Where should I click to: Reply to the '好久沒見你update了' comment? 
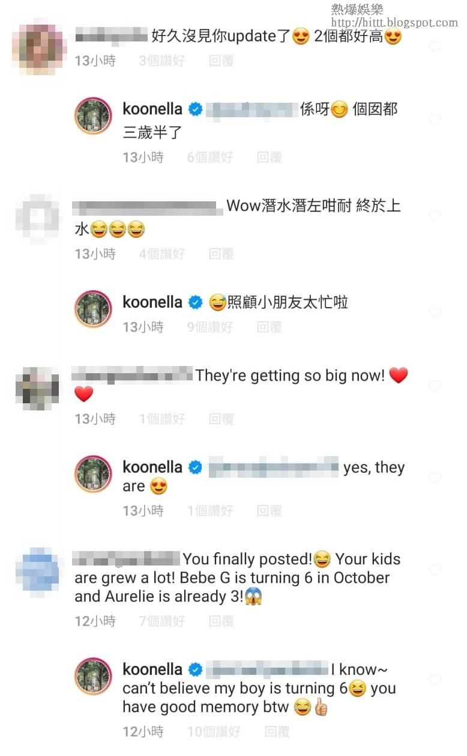point(221,61)
